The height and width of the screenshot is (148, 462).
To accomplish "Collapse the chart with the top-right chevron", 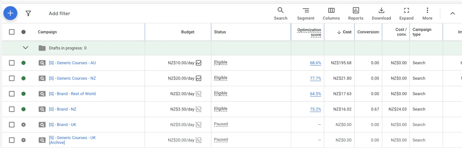I will tap(452, 13).
